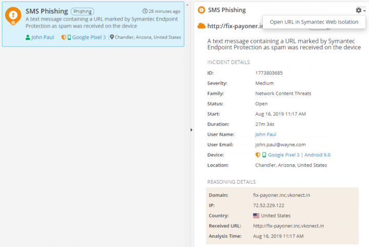Screen dimensions: 369x247
Task: Click the Location value in incident details
Action: coord(291,165)
